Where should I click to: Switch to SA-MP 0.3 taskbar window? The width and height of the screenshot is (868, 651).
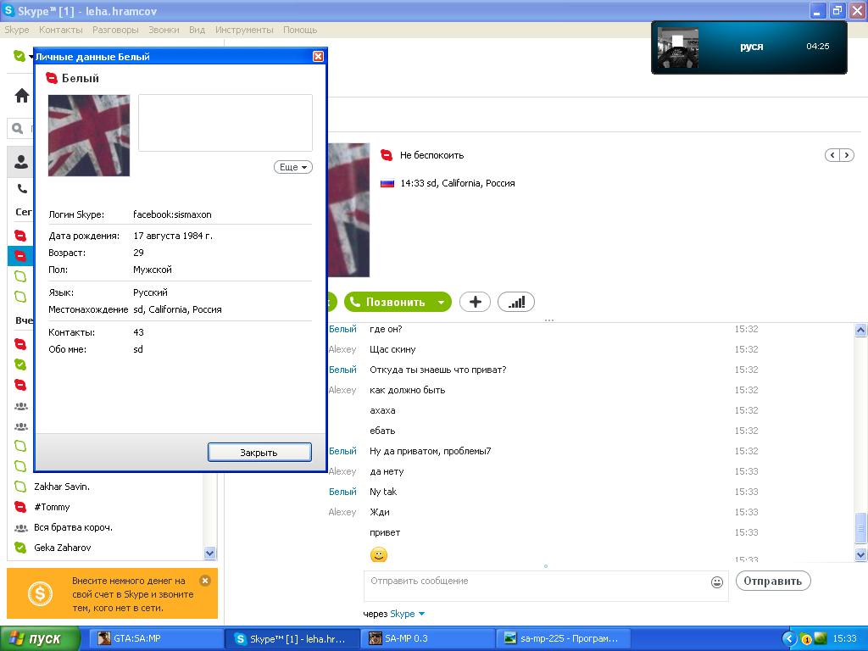coord(426,638)
